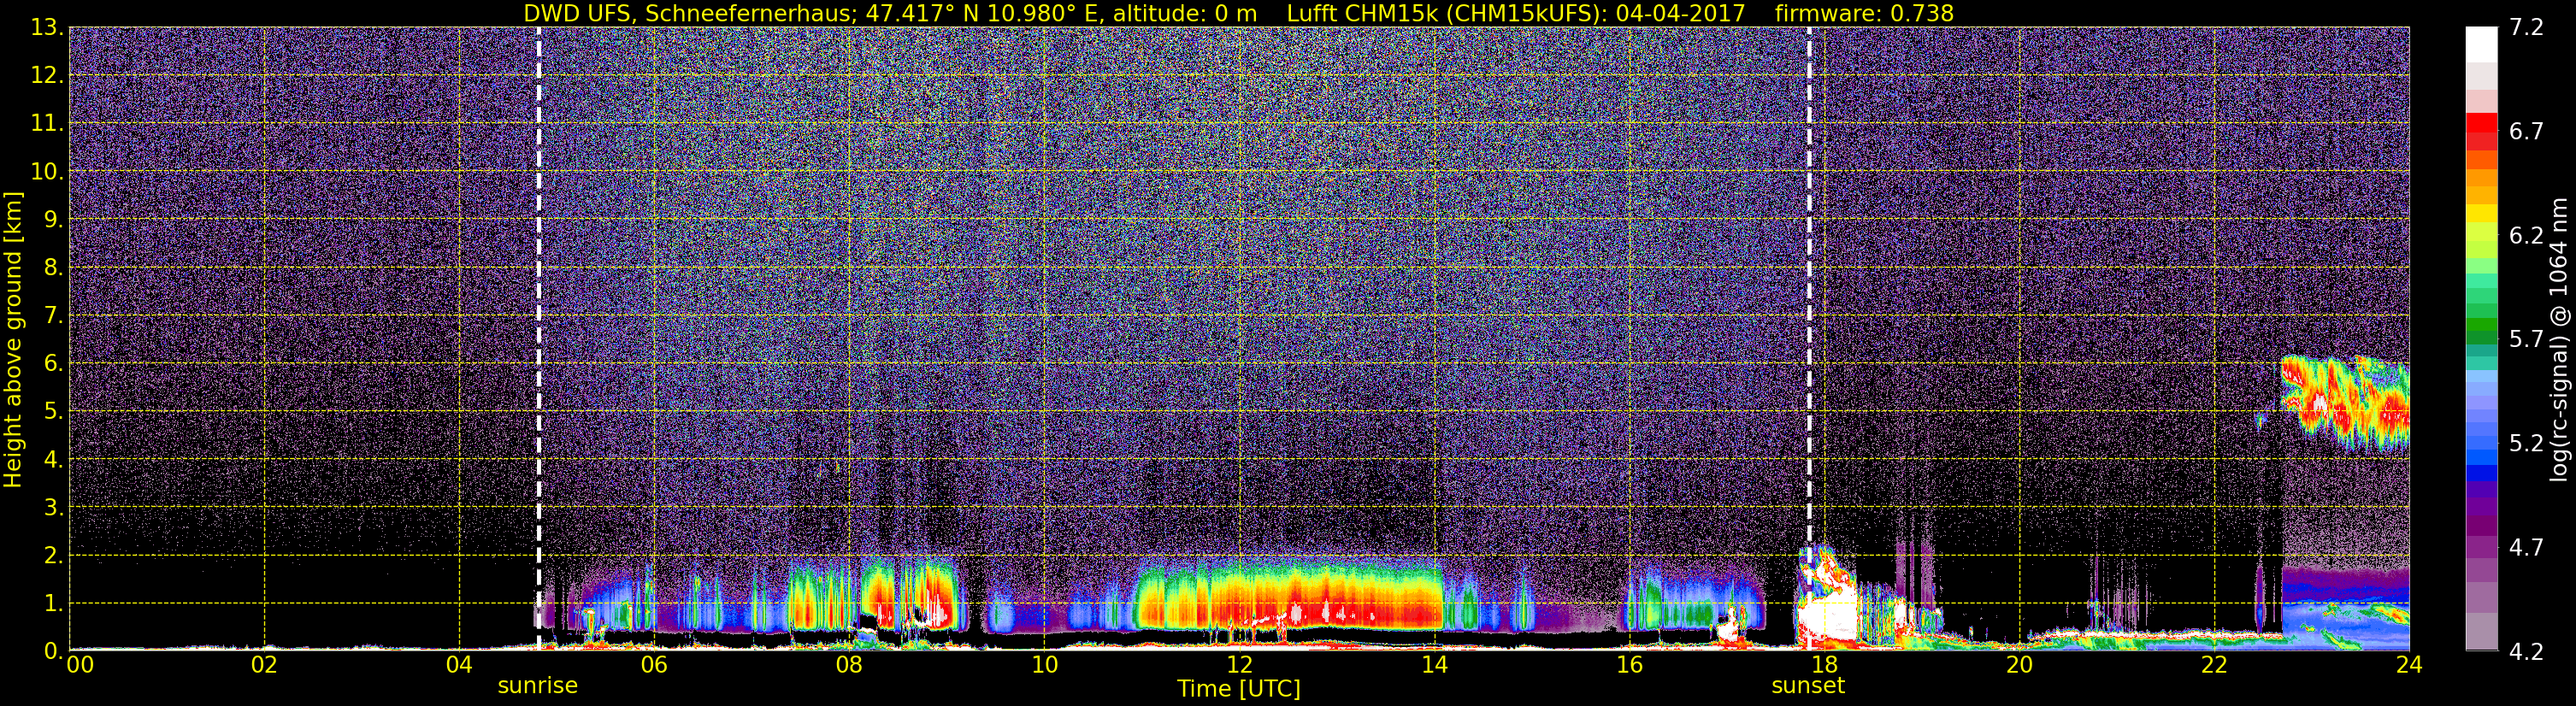Click the height axis label '10.'

pos(47,171)
